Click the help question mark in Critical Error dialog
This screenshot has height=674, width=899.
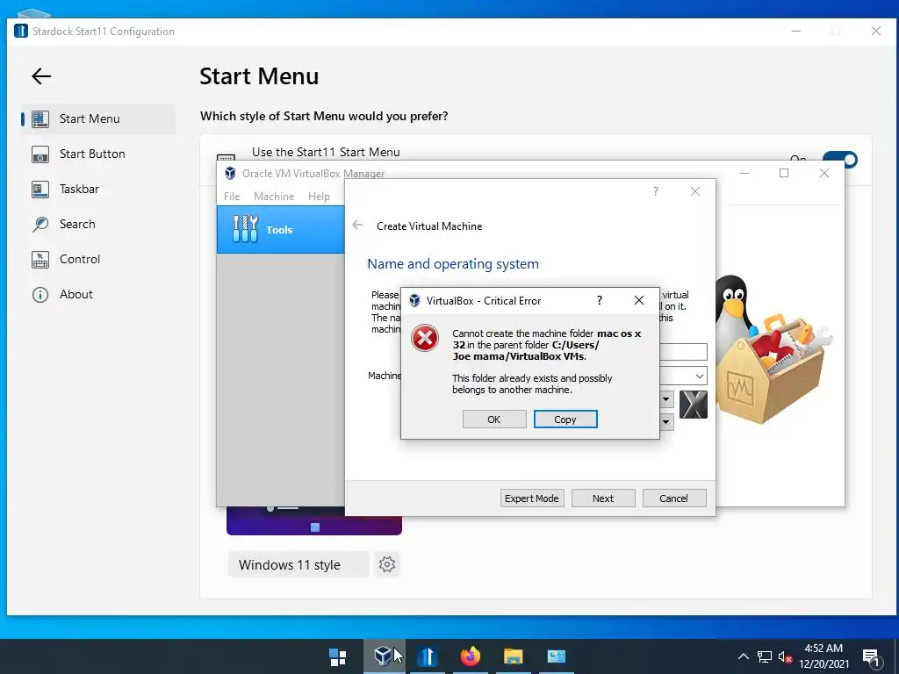click(599, 300)
